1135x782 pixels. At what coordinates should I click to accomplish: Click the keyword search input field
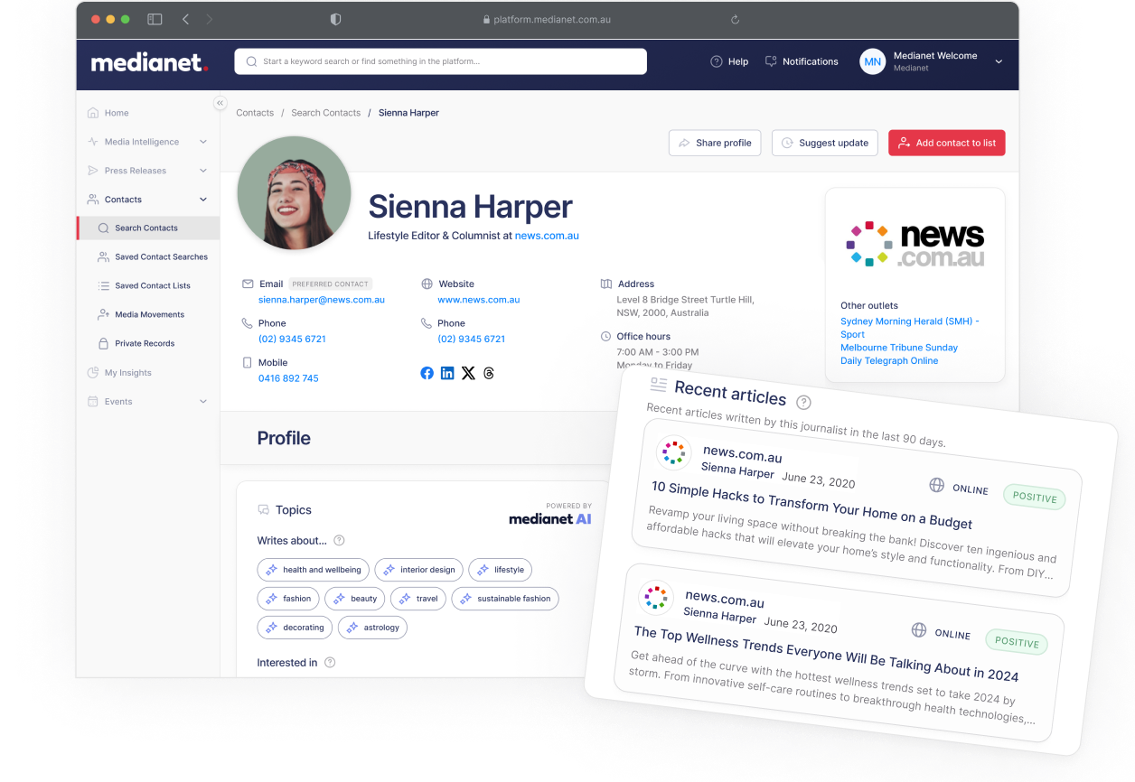(440, 61)
